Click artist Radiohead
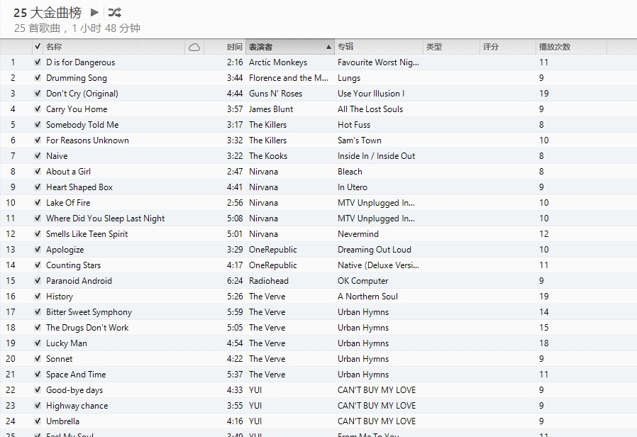This screenshot has height=437, width=637. (x=269, y=281)
